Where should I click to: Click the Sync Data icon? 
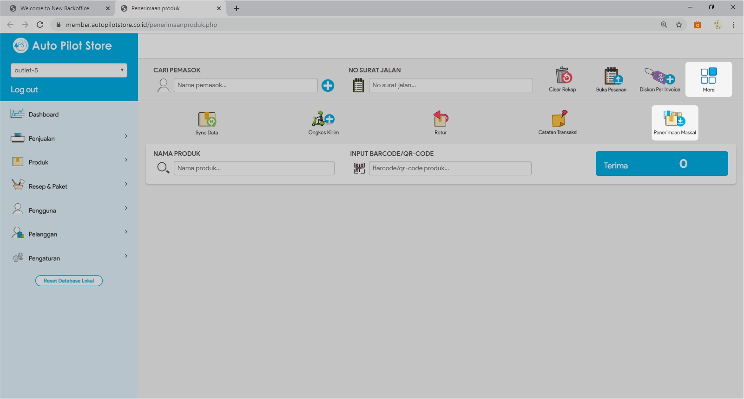pyautogui.click(x=207, y=119)
